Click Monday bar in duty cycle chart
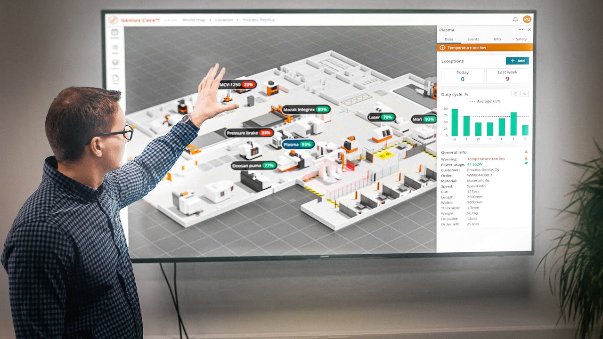The image size is (603, 339). tap(455, 122)
